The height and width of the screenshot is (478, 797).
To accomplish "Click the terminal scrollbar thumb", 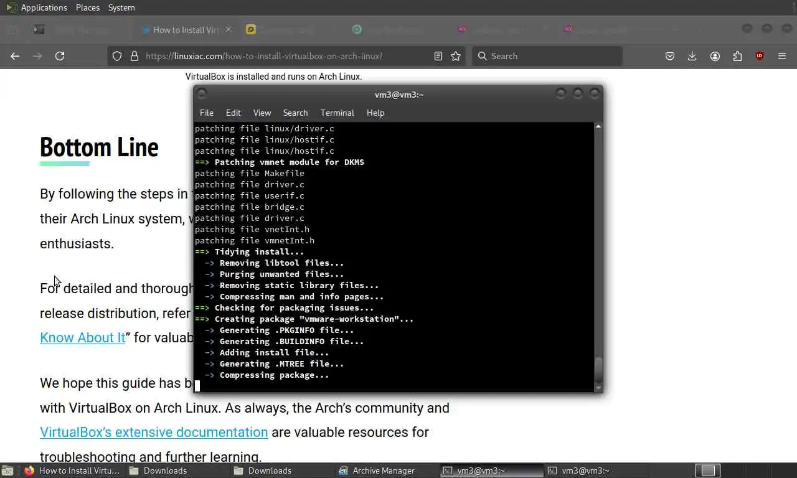I will point(598,370).
